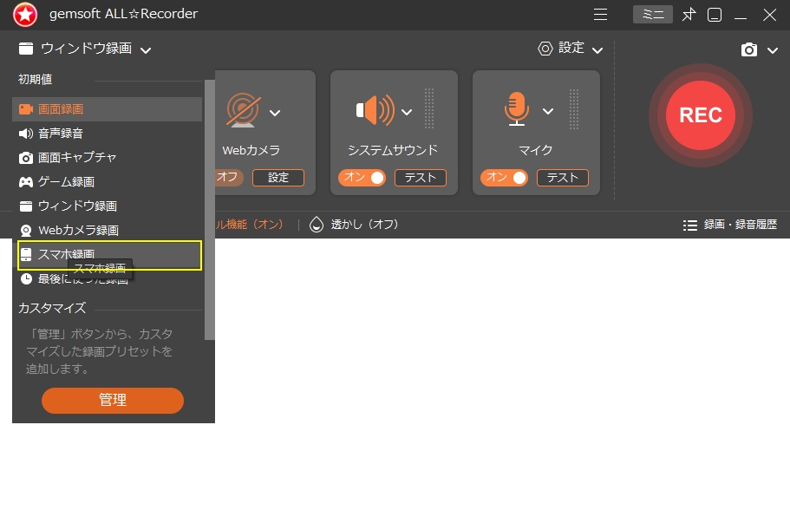Click the red REC record button
Viewport: 790px width, 510px height.
pyautogui.click(x=700, y=116)
